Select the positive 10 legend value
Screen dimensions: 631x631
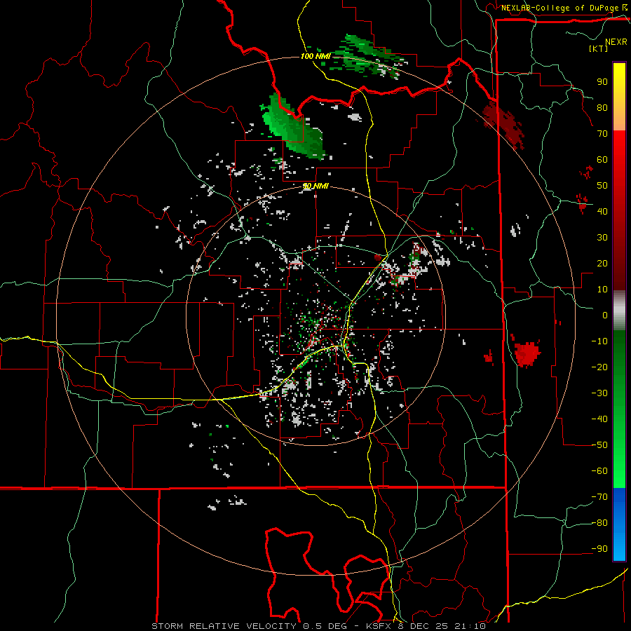point(602,290)
